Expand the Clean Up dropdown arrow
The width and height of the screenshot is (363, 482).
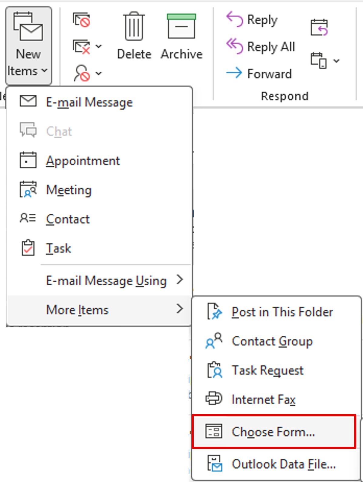99,46
